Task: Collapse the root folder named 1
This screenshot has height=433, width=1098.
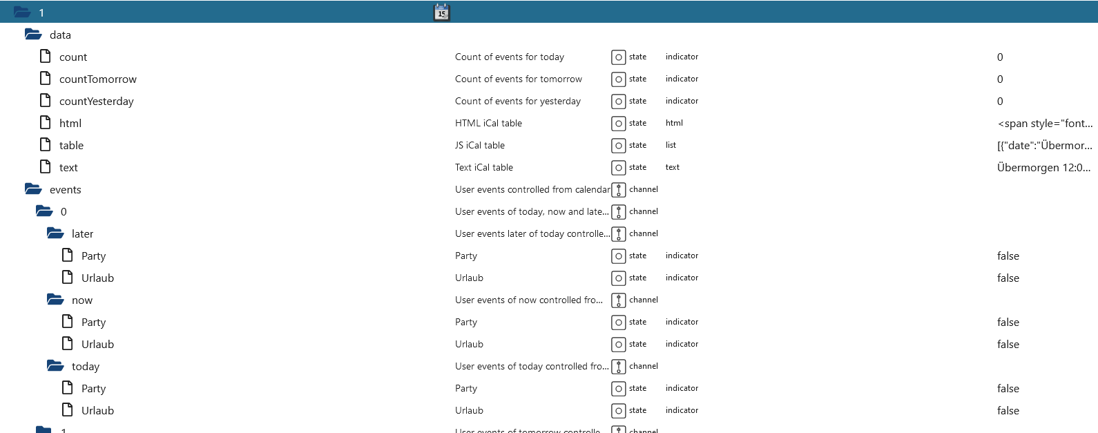Action: [x=22, y=12]
